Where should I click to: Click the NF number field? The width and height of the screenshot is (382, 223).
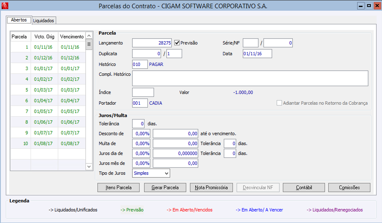coord(278,43)
